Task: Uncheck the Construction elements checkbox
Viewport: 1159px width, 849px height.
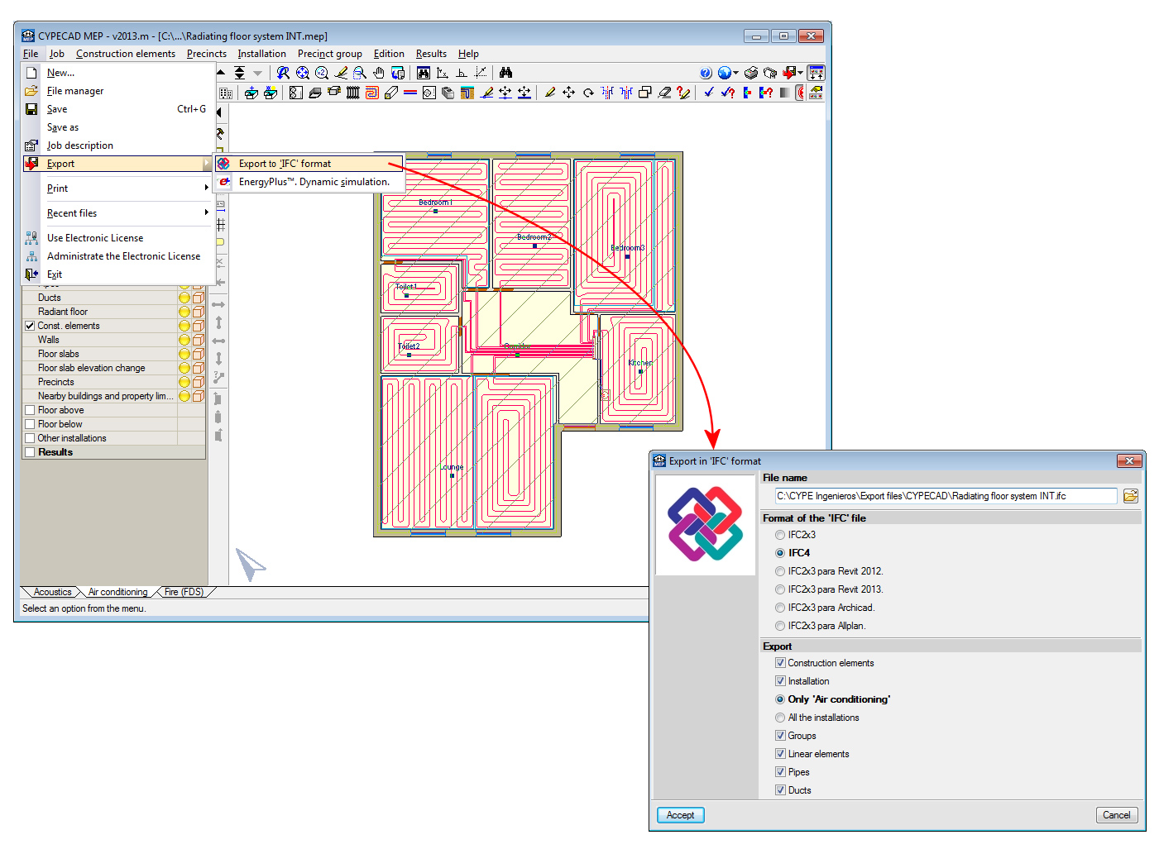Action: [780, 663]
